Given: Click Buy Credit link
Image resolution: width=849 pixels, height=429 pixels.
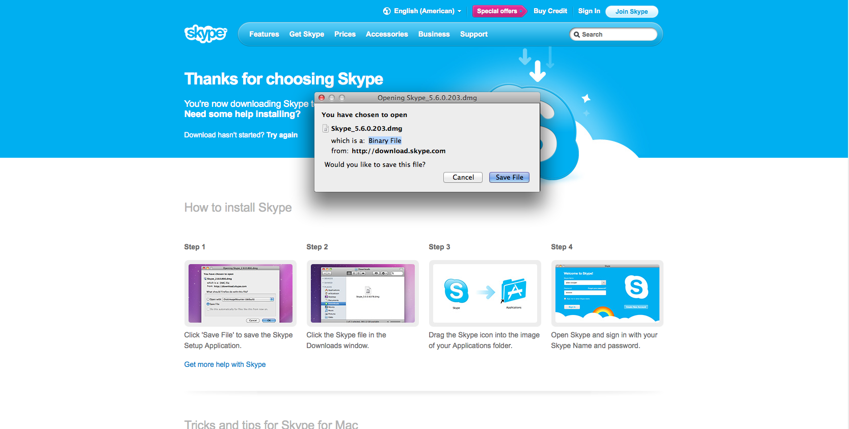Looking at the screenshot, I should [550, 11].
